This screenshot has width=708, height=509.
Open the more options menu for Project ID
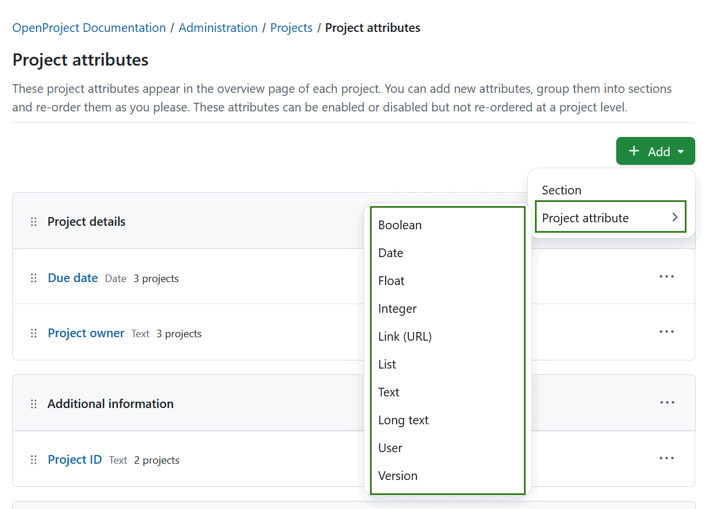666,458
